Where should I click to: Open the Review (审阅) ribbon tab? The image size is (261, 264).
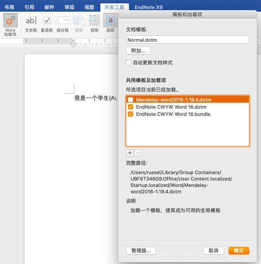[69, 7]
